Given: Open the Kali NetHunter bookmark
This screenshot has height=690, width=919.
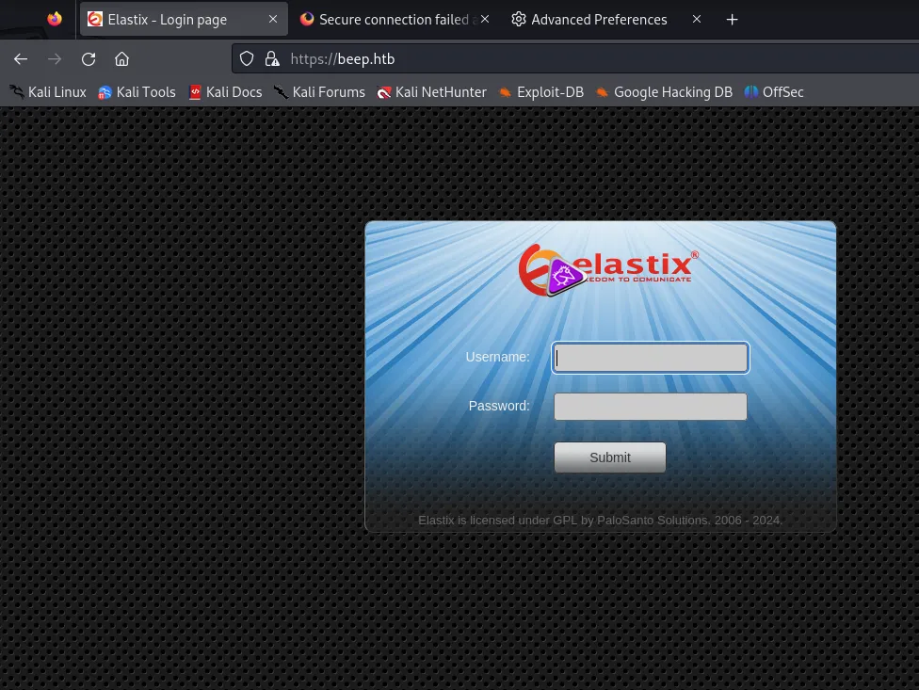Looking at the screenshot, I should click(x=432, y=92).
